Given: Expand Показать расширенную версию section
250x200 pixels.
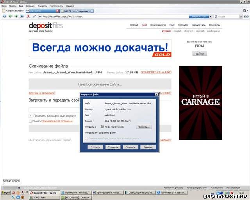Looking at the screenshot, I should tap(30, 116).
